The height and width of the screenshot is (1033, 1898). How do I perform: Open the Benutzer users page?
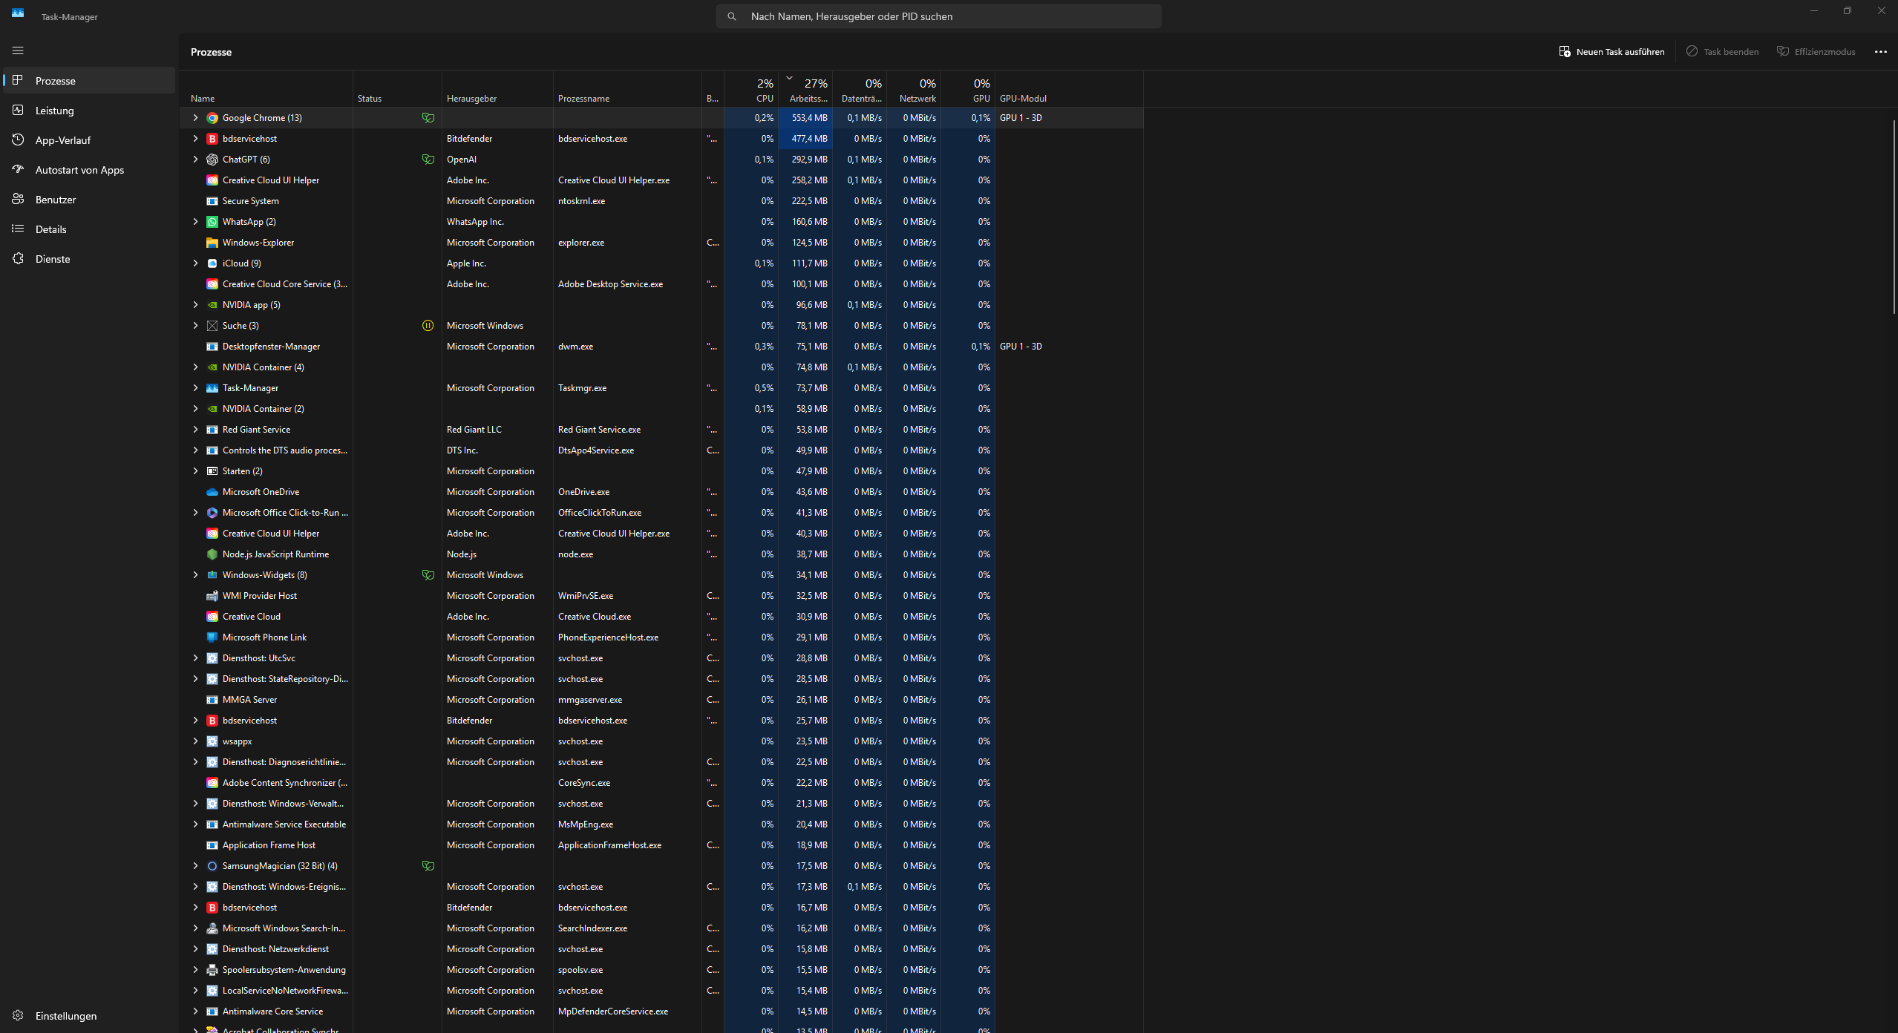point(56,200)
